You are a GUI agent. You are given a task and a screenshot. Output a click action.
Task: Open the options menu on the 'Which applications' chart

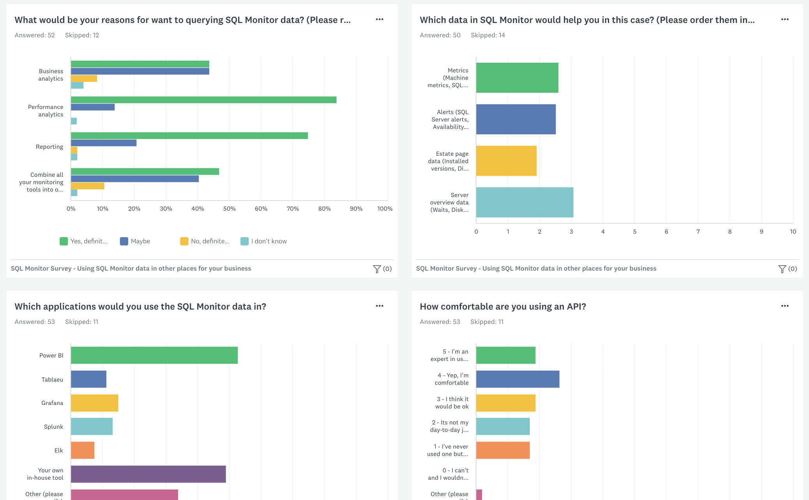point(380,306)
